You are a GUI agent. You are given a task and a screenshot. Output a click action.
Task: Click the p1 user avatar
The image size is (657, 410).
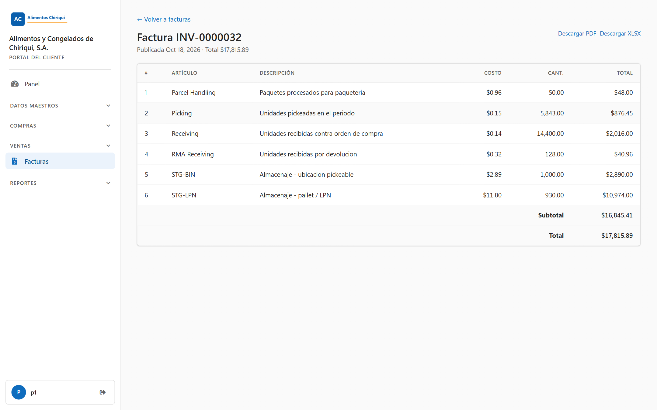click(x=19, y=392)
